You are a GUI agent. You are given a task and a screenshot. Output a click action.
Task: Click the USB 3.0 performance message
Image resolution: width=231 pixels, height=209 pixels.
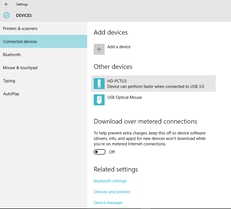[x=156, y=87]
